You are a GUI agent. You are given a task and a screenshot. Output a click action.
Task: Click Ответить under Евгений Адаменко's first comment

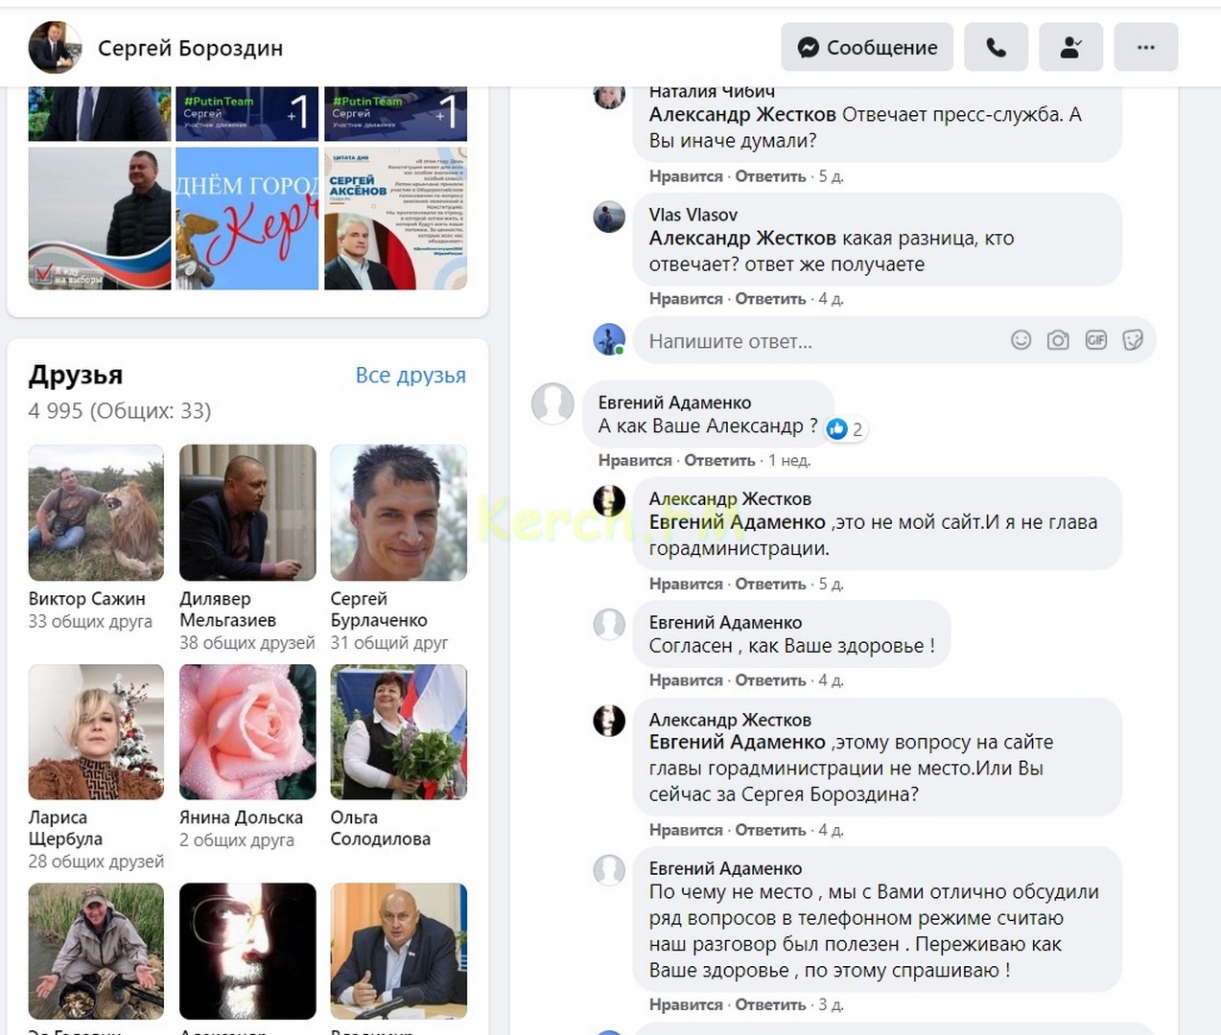(x=719, y=460)
